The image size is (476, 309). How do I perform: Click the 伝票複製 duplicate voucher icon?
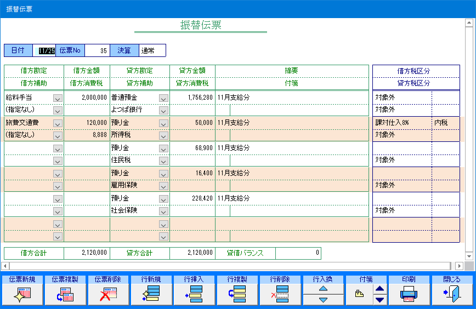tap(65, 294)
